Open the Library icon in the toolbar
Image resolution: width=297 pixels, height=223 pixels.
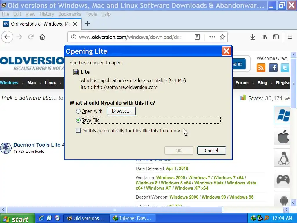264,37
